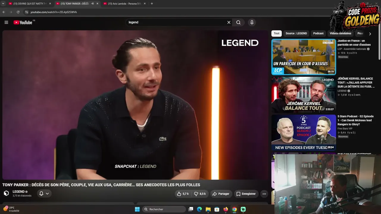Go back with the browser back arrow
This screenshot has height=214, width=381.
[x=4, y=12]
